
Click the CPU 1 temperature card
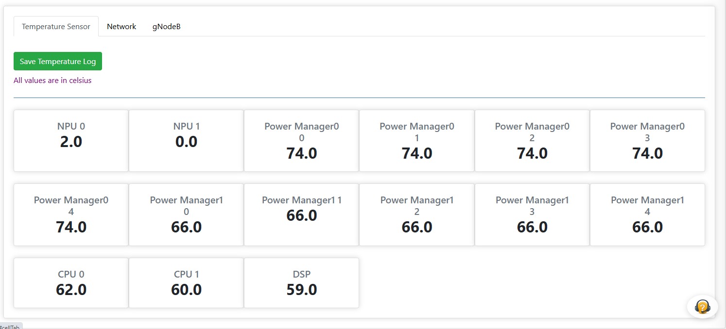click(186, 282)
